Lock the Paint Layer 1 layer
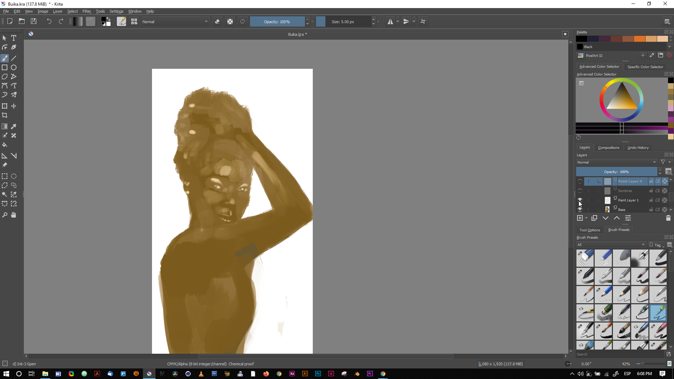Viewport: 674px width, 379px height. (x=651, y=200)
